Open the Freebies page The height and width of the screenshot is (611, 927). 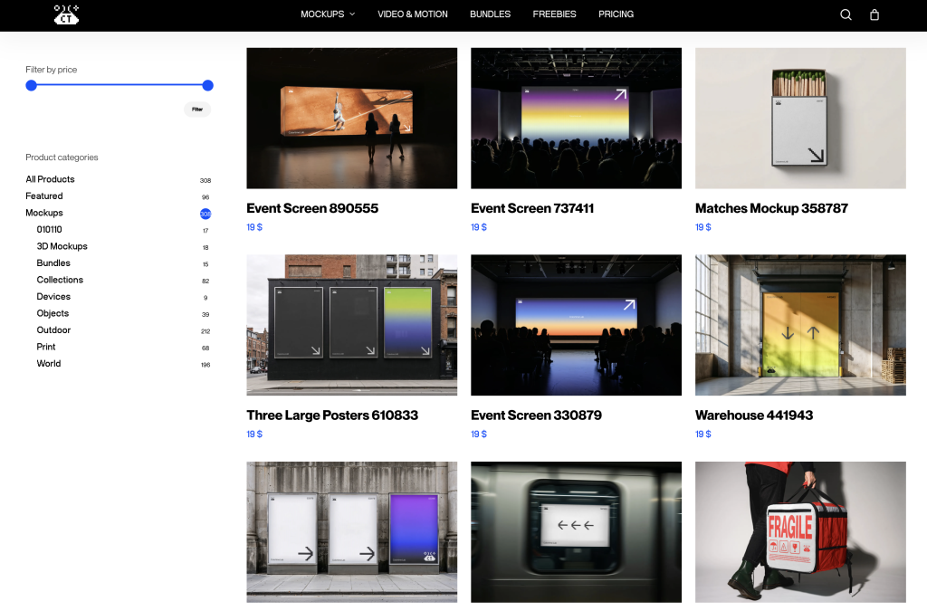[x=554, y=14]
